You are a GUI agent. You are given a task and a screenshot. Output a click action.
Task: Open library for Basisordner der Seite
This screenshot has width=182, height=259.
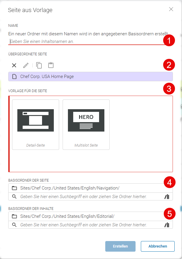(x=167, y=197)
